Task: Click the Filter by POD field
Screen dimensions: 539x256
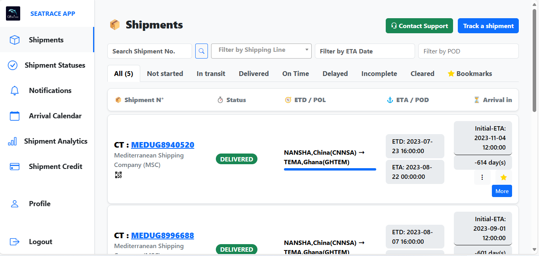Action: pos(469,51)
